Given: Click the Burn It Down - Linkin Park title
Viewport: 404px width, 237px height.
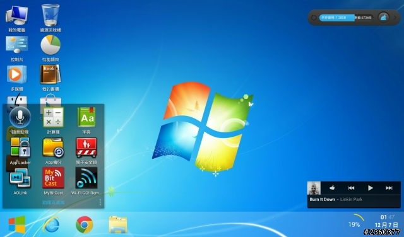Looking at the screenshot, I should [x=336, y=199].
